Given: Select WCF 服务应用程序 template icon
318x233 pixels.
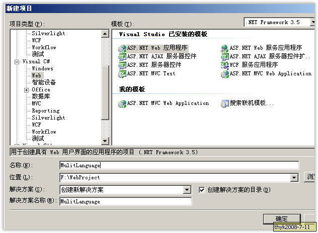Looking at the screenshot, I should [x=225, y=65].
